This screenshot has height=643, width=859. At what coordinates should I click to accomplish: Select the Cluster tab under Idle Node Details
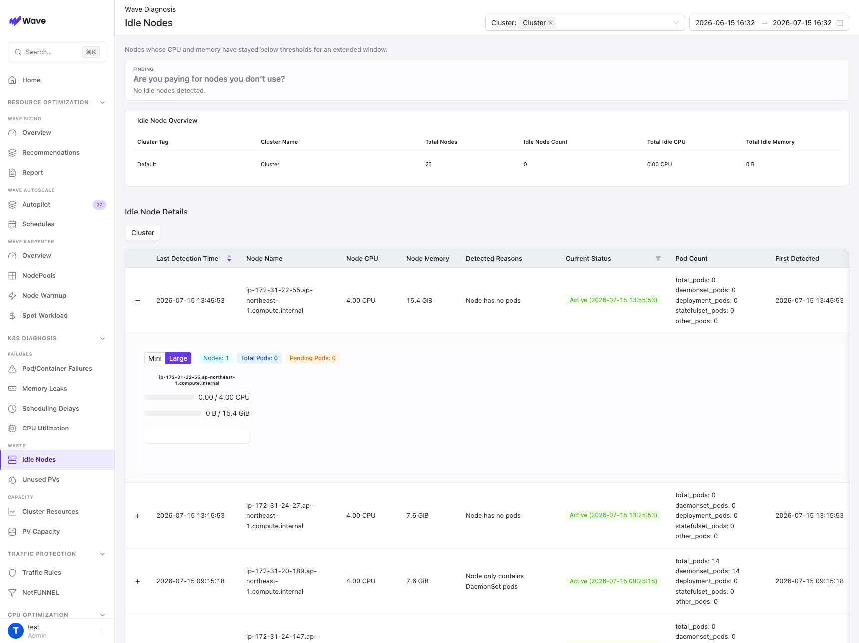(143, 233)
